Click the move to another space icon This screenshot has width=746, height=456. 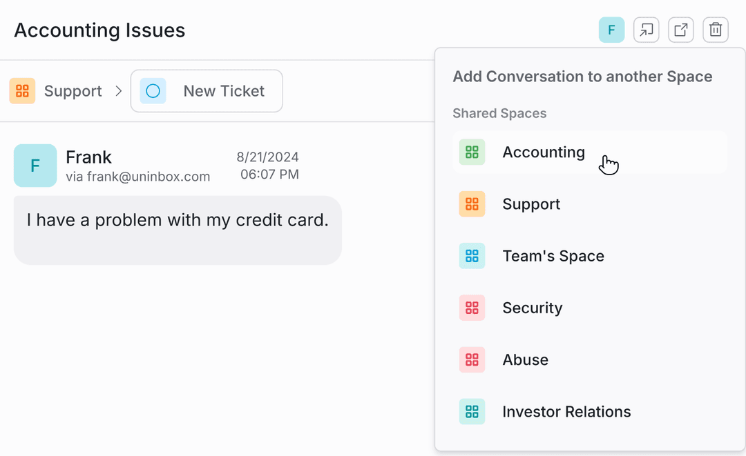click(x=647, y=30)
